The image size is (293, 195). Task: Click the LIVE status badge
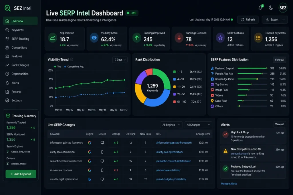coord(132,13)
